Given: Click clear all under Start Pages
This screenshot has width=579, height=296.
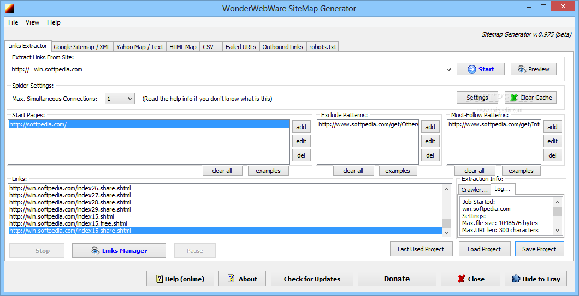Looking at the screenshot, I should [x=222, y=171].
